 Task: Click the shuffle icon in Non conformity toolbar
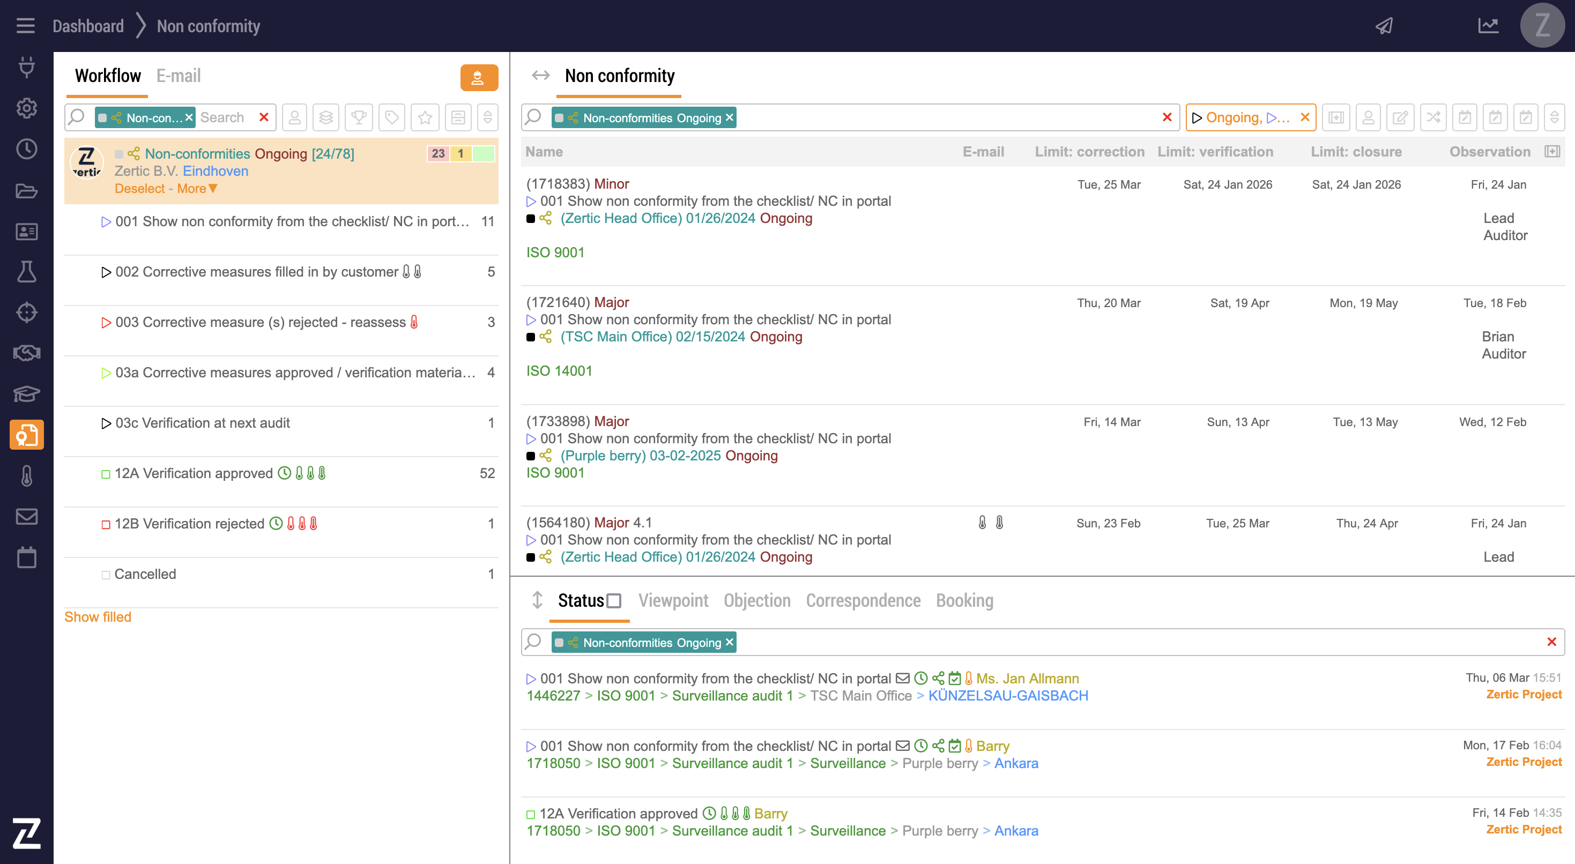tap(1432, 117)
